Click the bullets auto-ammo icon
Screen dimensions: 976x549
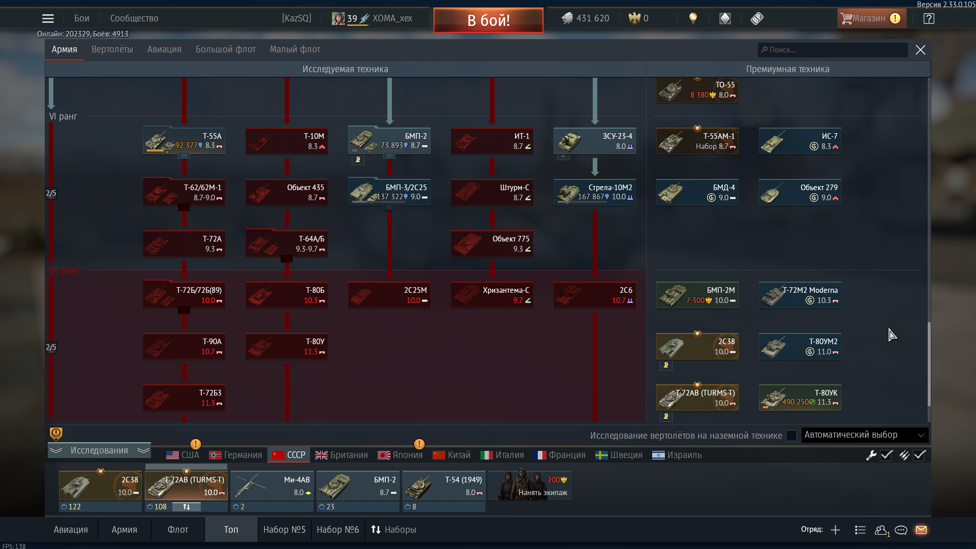click(904, 455)
